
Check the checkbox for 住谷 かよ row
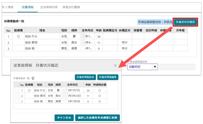[16, 90]
